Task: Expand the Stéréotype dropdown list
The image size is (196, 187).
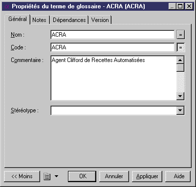Action: point(180,110)
